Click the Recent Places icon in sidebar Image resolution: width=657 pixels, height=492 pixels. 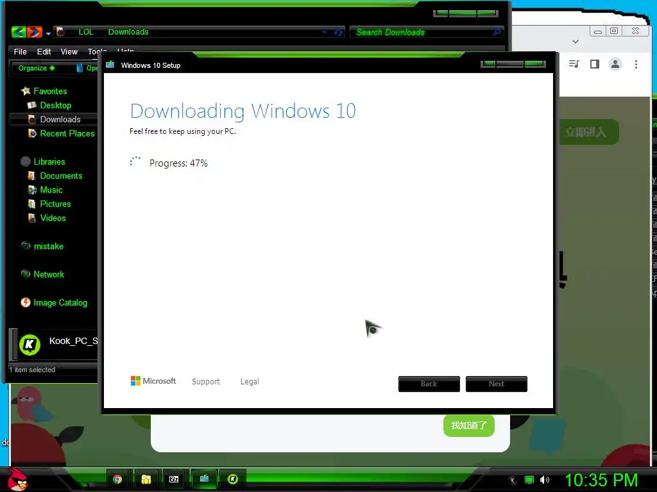pyautogui.click(x=32, y=133)
